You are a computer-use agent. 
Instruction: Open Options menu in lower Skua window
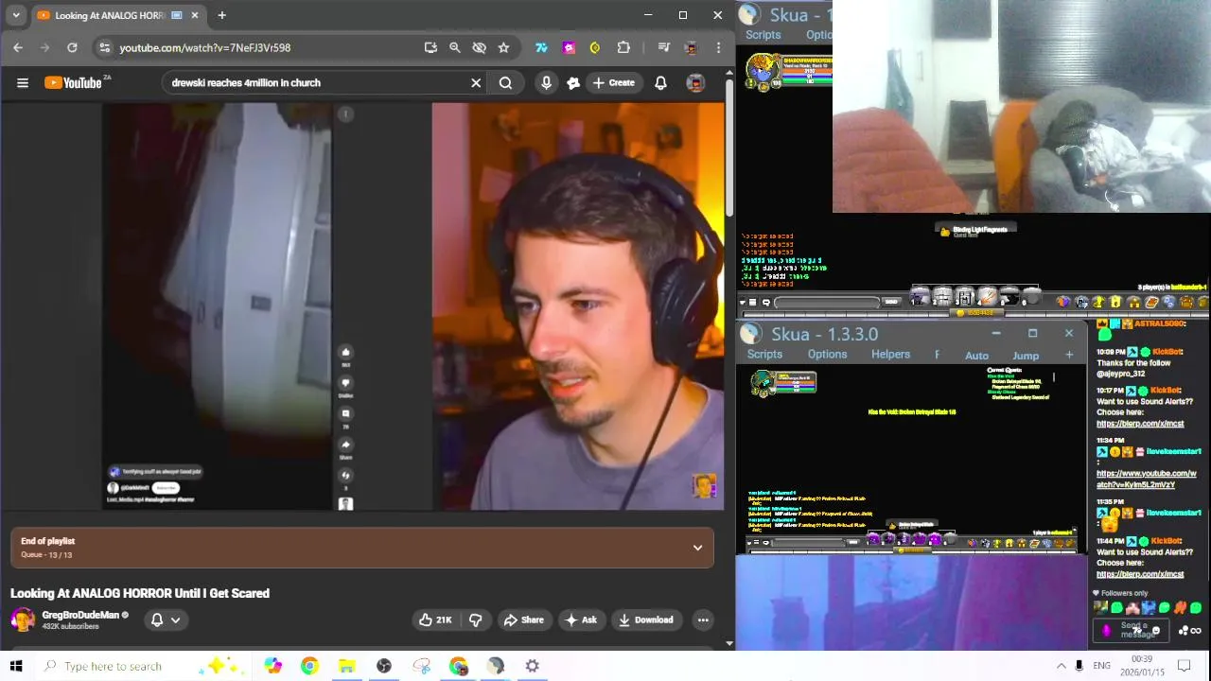(827, 355)
